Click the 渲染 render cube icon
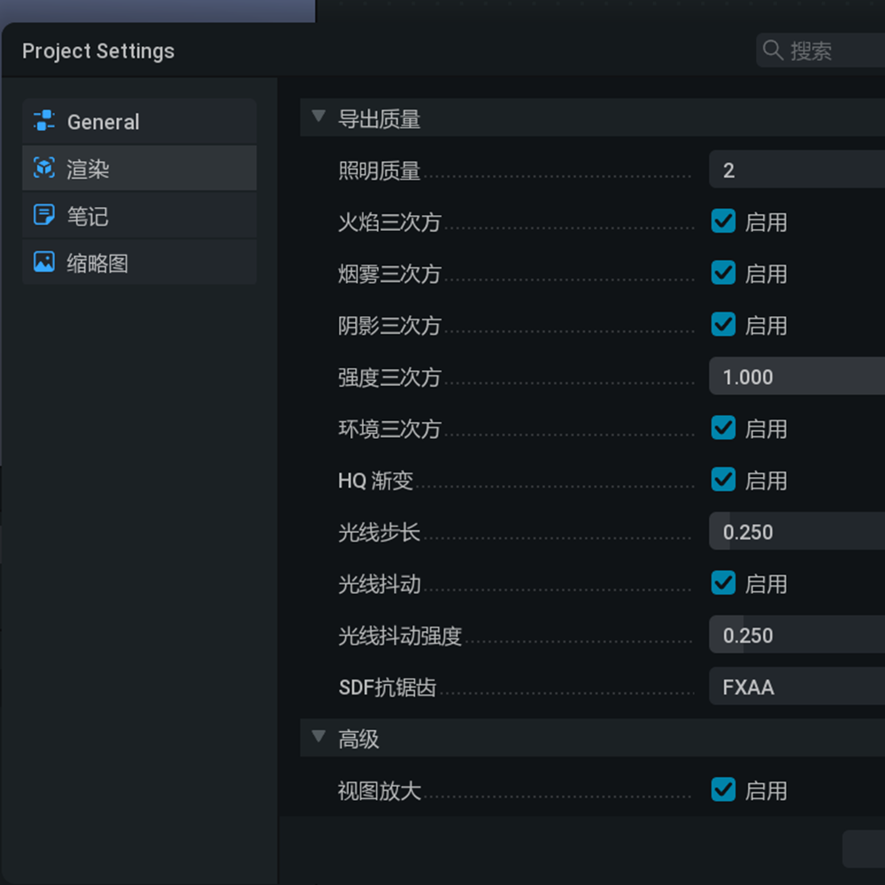 pyautogui.click(x=44, y=168)
